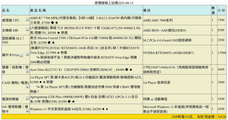
Task: Click the power supply subtotal 3390
Action: (221, 99)
